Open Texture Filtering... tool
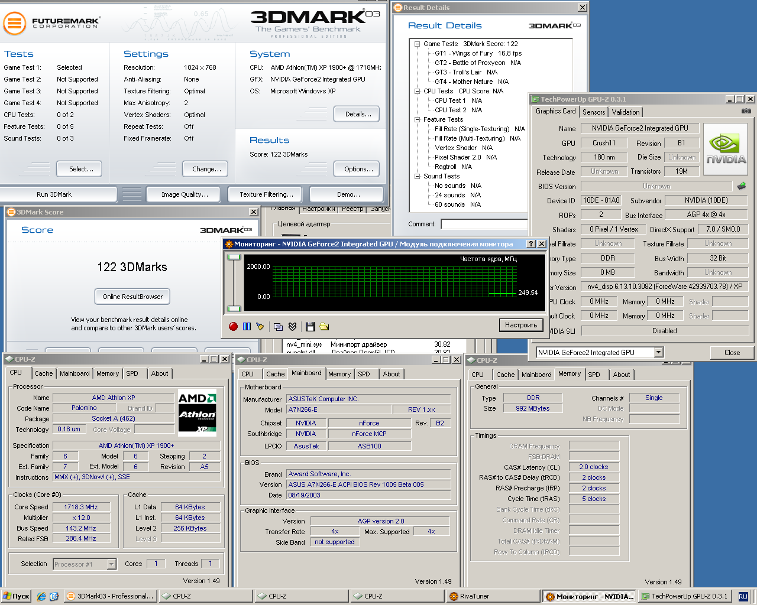Viewport: 757px width, 605px height. pyautogui.click(x=266, y=194)
